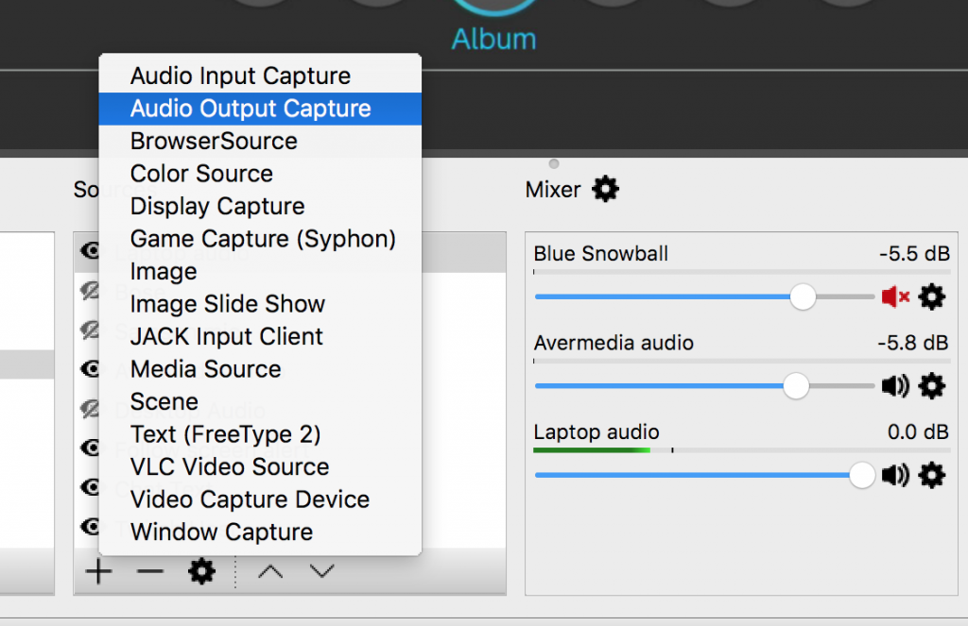Add a Media Source
This screenshot has width=968, height=626.
[260, 369]
